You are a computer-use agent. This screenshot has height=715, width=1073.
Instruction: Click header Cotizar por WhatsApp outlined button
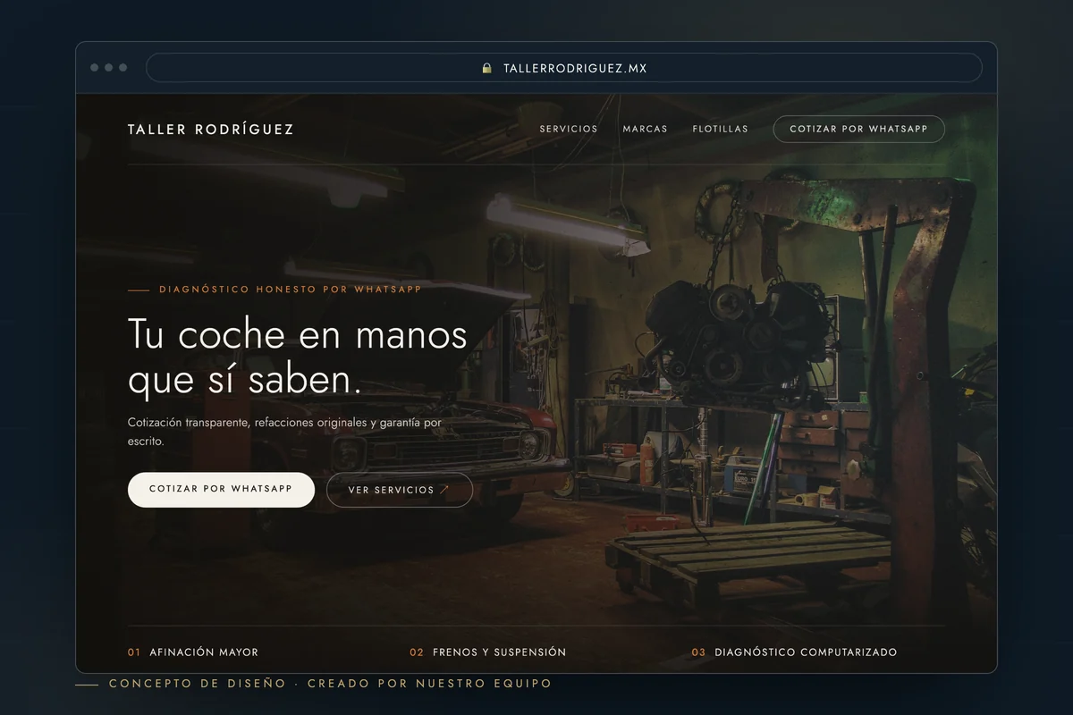point(858,129)
